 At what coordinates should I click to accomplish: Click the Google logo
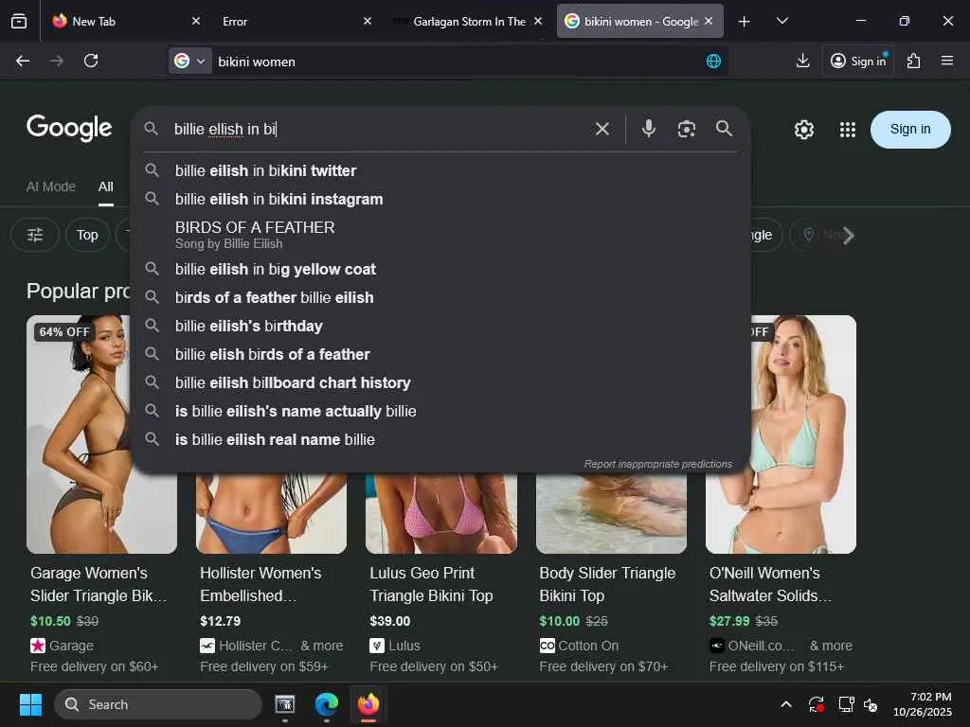click(69, 128)
